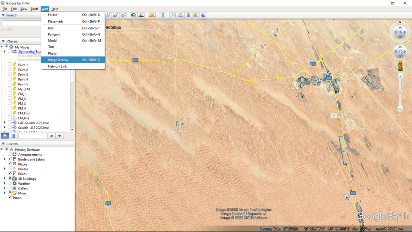The width and height of the screenshot is (412, 232).
Task: Collapse the Primary Database tree node
Action: [x=2, y=150]
